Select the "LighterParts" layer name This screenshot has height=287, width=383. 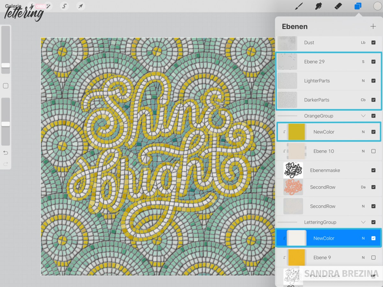tap(317, 81)
